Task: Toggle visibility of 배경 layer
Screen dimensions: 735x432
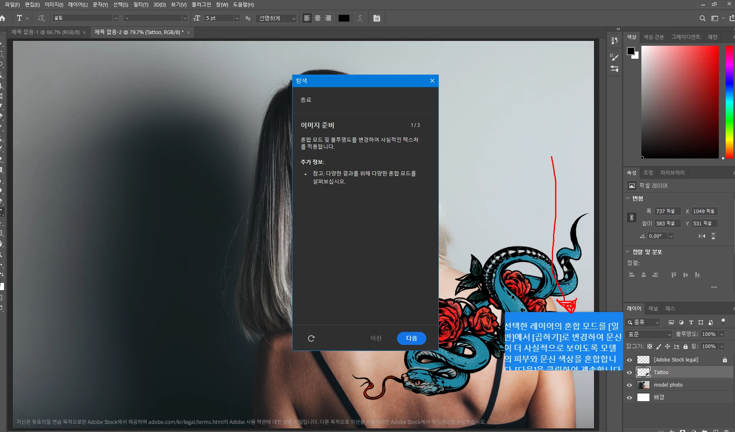Action: [x=629, y=398]
